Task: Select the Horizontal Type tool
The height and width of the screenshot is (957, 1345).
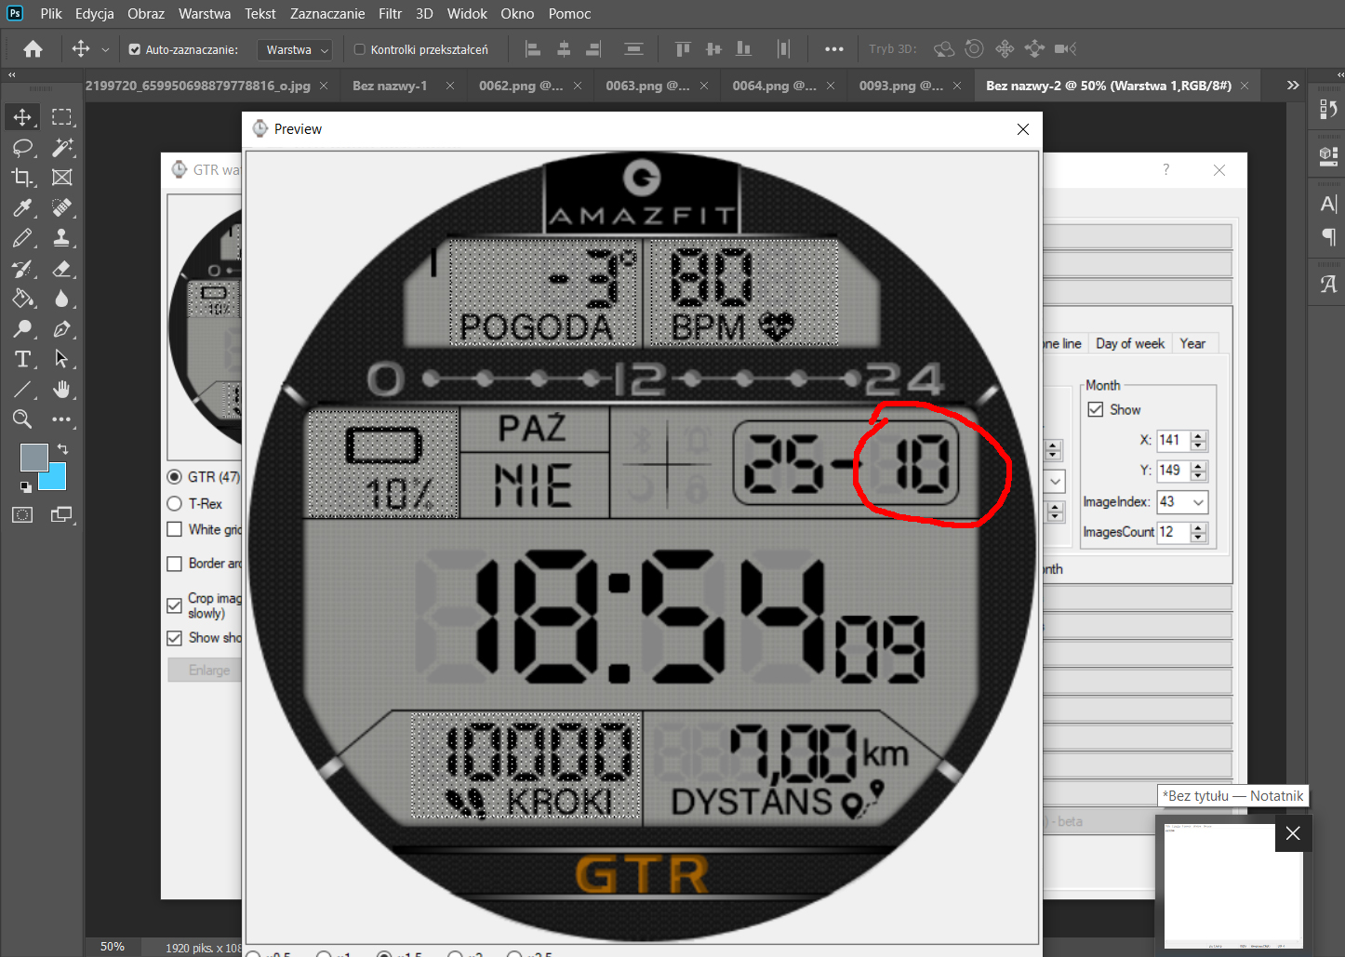Action: pos(22,359)
